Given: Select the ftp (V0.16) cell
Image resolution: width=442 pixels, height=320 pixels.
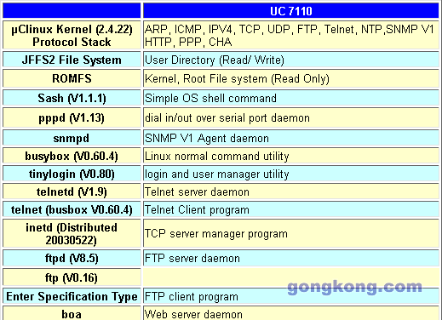Looking at the screenshot, I should pos(72,277).
